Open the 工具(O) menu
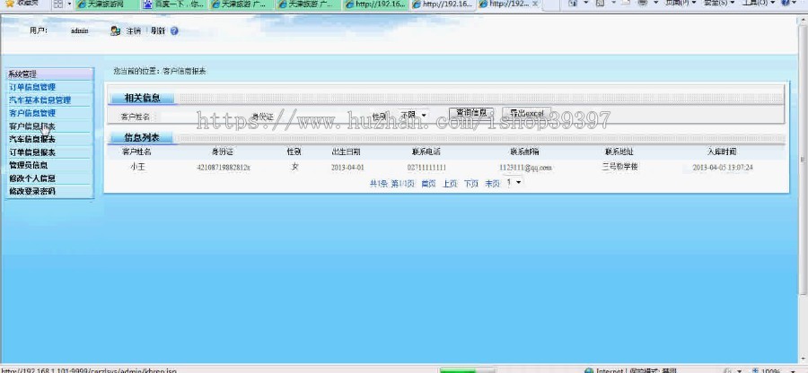Screen dimensions: 808x373 point(758,3)
